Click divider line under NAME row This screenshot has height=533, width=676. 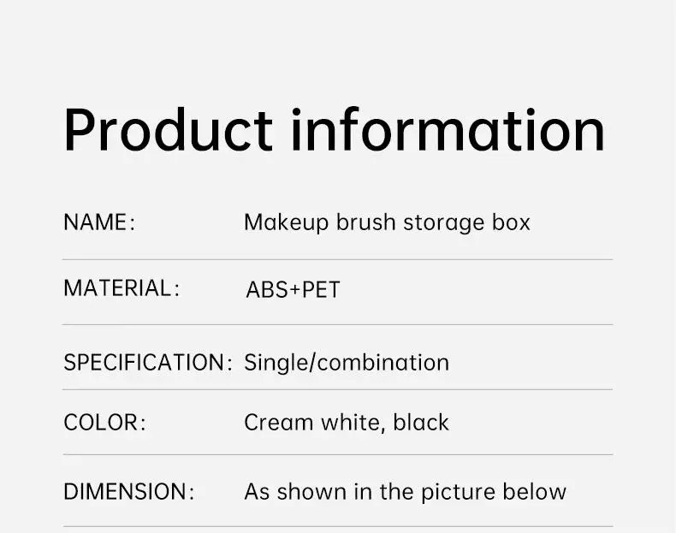click(337, 259)
